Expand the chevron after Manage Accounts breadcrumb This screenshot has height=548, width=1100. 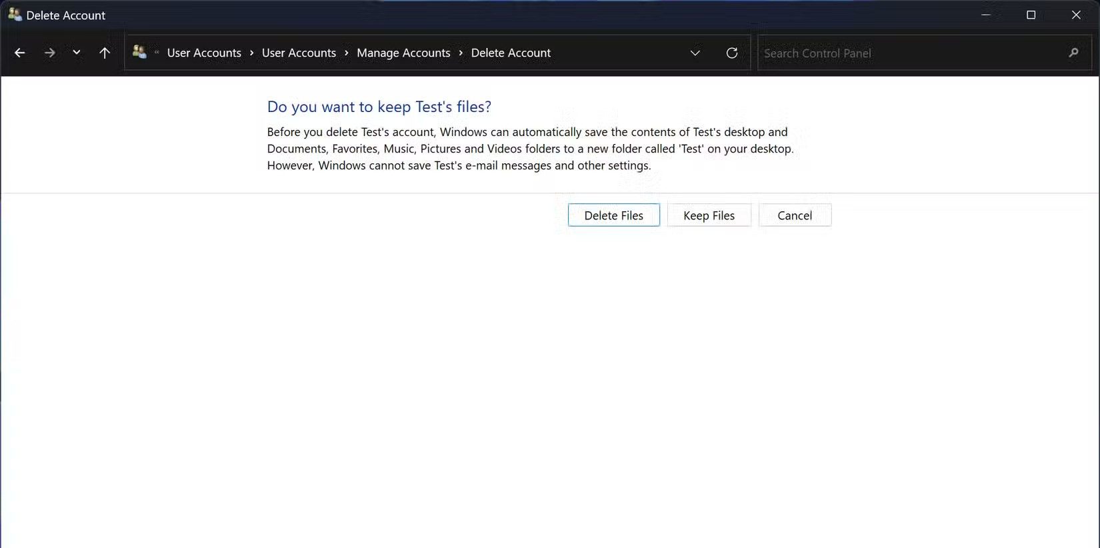[x=461, y=53]
